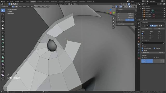Select the Annotate tool
Screen dimensions: 166x93
tap(3, 33)
